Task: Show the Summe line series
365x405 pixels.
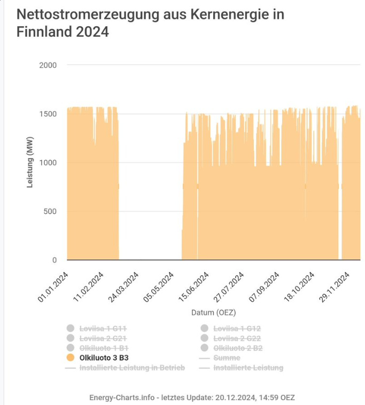Action: (x=220, y=358)
